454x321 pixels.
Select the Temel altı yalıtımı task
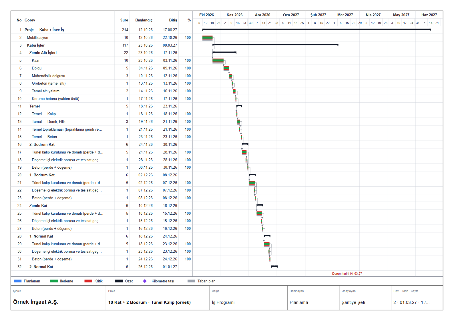coord(101,91)
